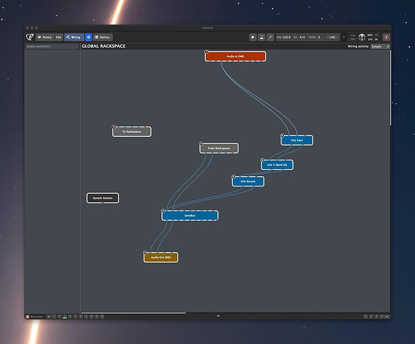
Task: Click the MIDI activity indicator
Action: pos(373,35)
